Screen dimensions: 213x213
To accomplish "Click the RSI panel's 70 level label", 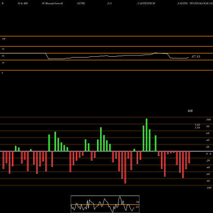I will (3, 49).
